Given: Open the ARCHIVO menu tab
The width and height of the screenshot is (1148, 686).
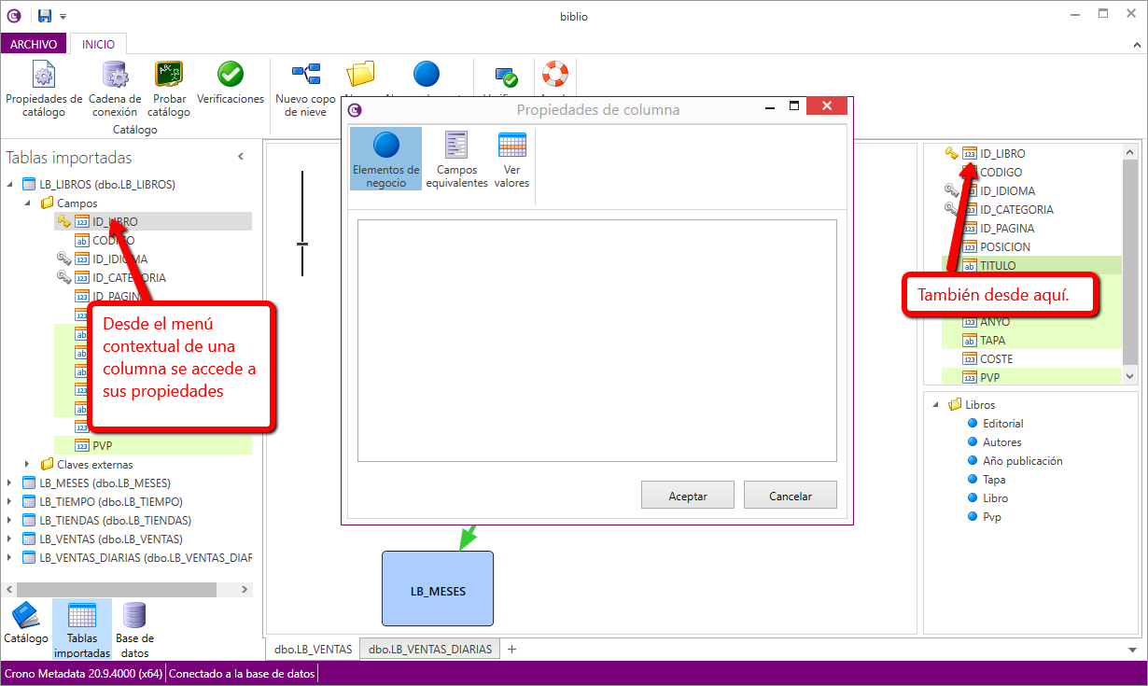Looking at the screenshot, I should coord(34,44).
